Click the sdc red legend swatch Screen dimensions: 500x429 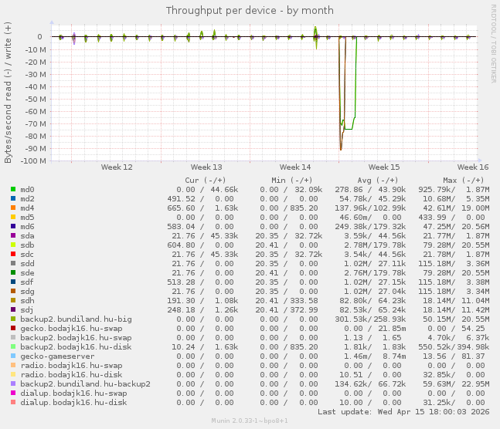coord(13,254)
